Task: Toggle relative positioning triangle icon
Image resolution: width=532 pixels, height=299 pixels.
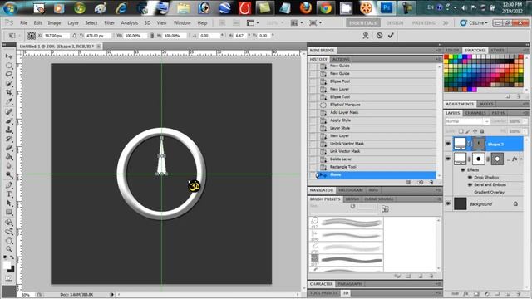Action: 75,35
